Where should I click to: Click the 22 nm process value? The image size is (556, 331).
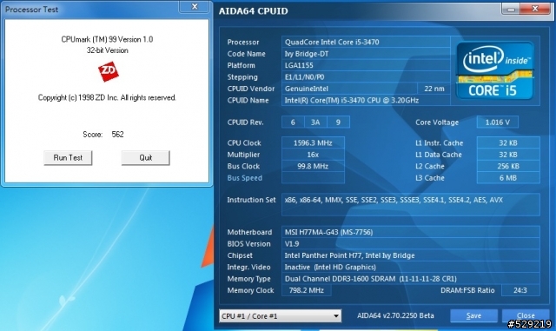coord(434,89)
